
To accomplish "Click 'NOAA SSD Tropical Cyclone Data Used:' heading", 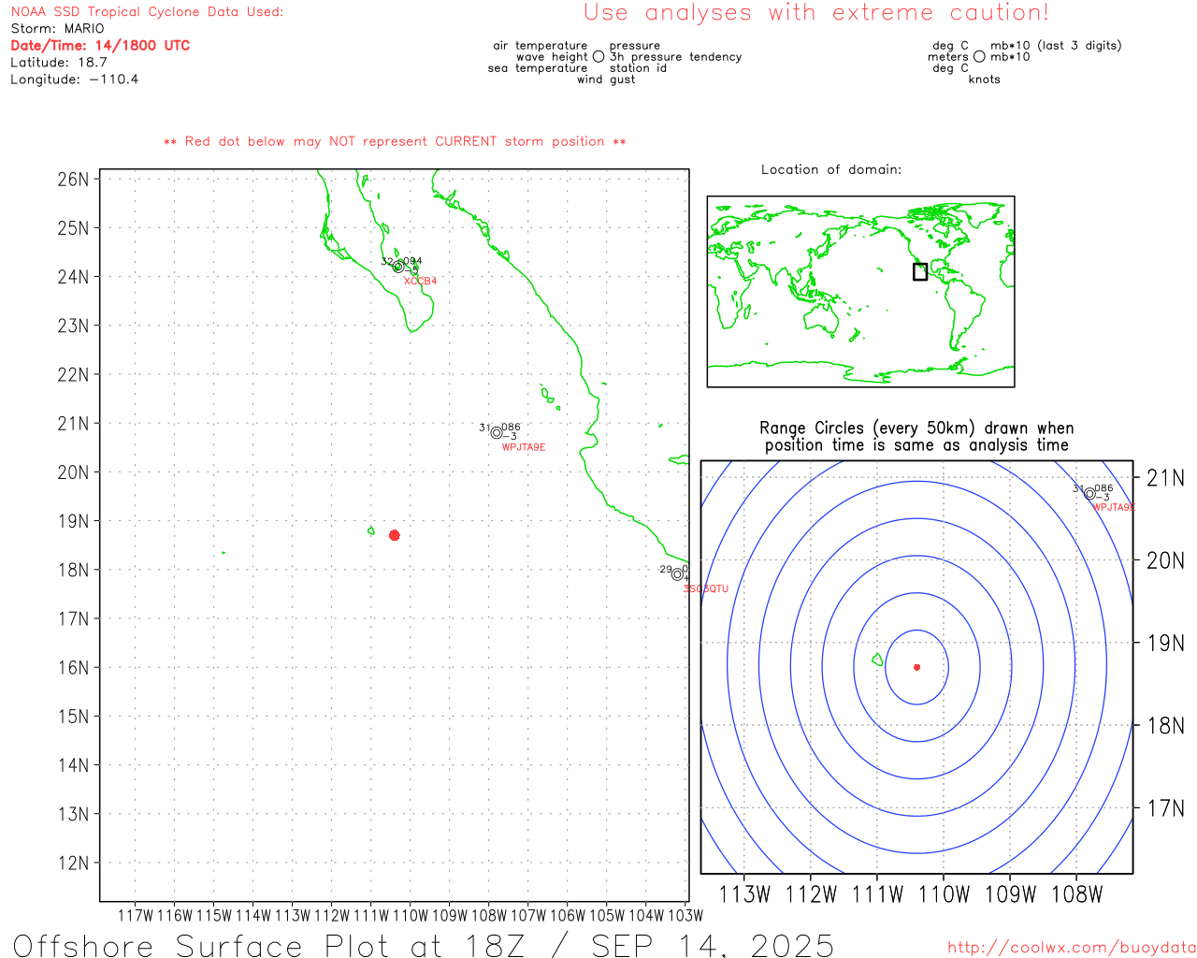I will (147, 12).
